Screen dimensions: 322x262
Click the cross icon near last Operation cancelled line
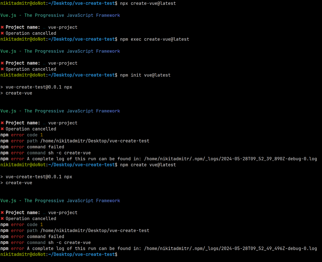[x=2, y=218]
